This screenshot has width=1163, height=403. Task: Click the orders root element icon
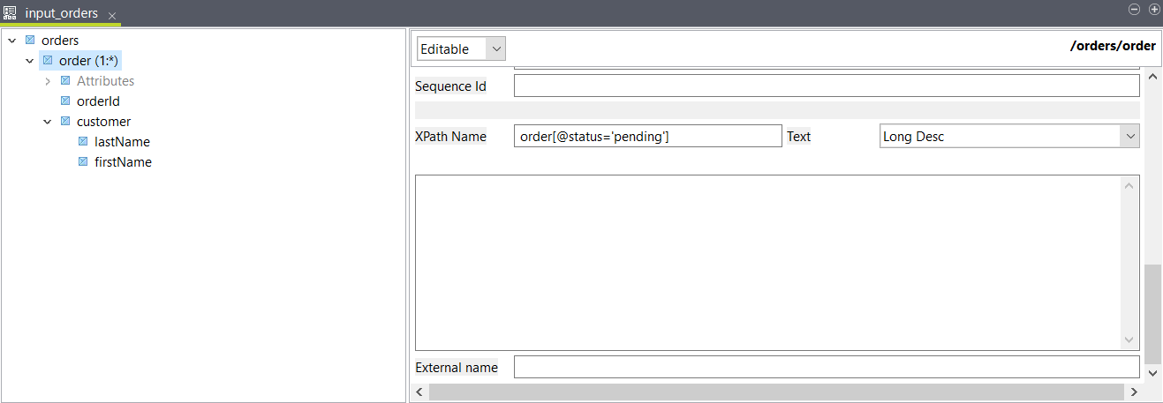(x=30, y=41)
